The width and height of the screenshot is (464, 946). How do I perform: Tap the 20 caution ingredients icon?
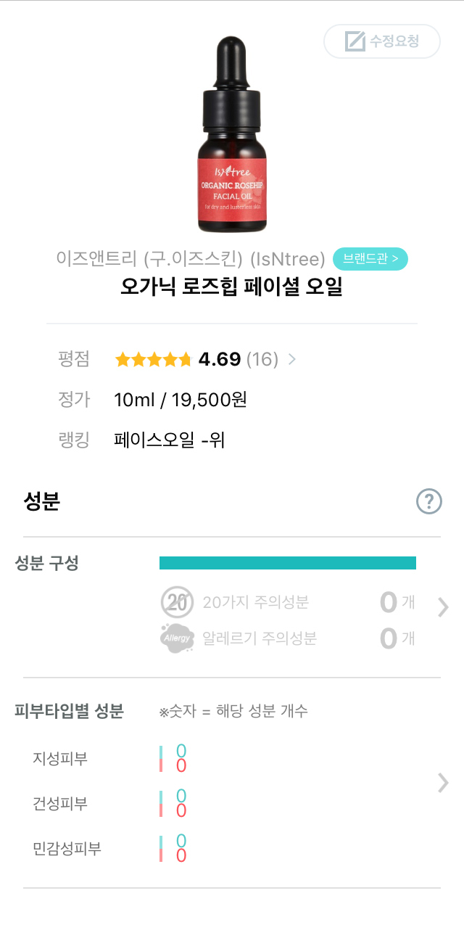click(x=178, y=602)
